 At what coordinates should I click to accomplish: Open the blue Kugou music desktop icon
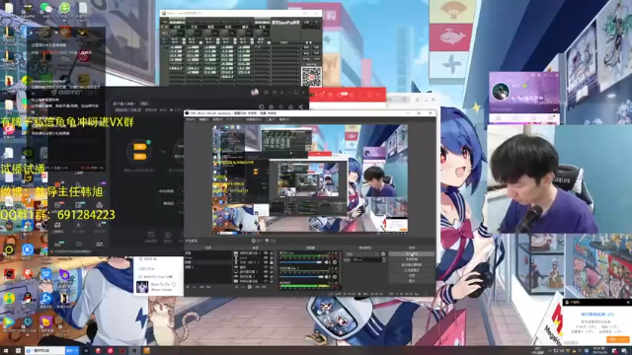click(x=28, y=249)
